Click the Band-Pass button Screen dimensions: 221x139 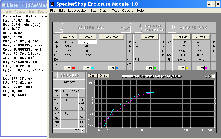[111, 37]
